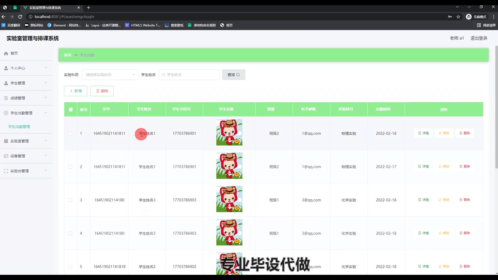Click 退出登录 to log out
The height and width of the screenshot is (280, 498).
pyautogui.click(x=479, y=38)
